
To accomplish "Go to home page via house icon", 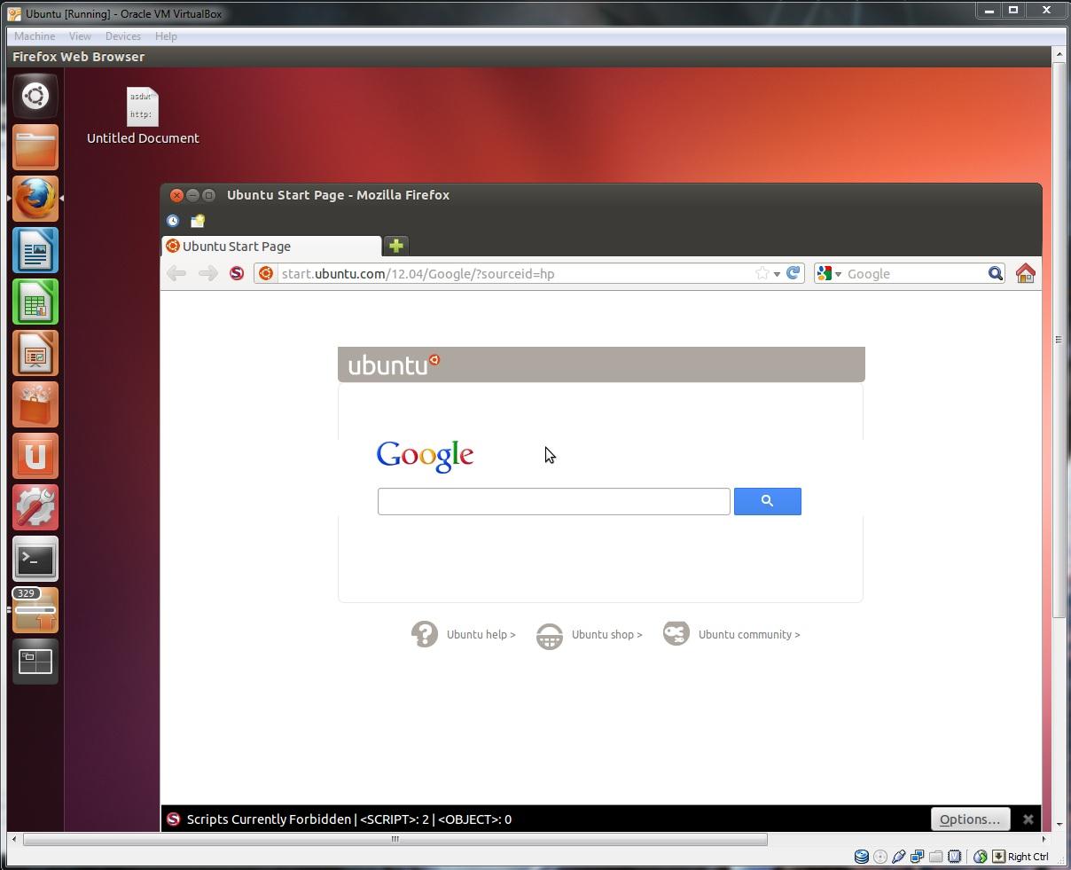I will pyautogui.click(x=1026, y=273).
